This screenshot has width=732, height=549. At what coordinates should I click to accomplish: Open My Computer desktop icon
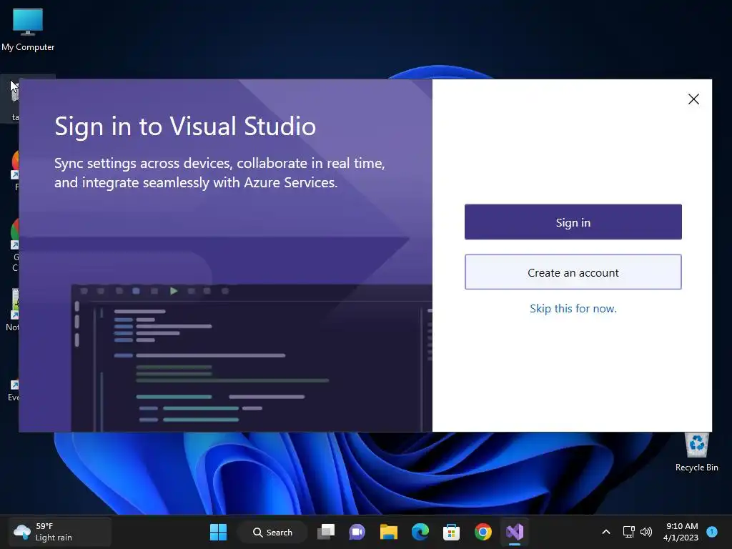28,29
